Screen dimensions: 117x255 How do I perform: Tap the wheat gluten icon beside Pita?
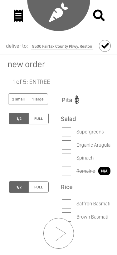coord(77,100)
